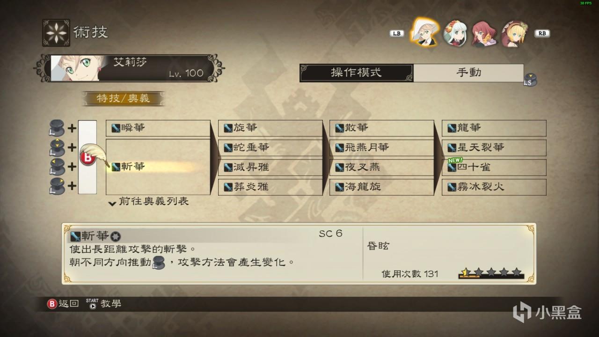The image size is (599, 337).
Task: Select the 瞬華 arte entry
Action: (158, 128)
